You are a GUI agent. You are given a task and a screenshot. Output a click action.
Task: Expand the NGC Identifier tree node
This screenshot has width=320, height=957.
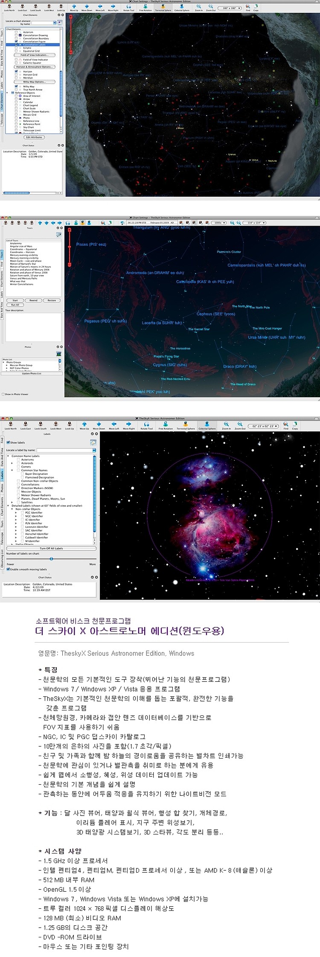pyautogui.click(x=16, y=516)
